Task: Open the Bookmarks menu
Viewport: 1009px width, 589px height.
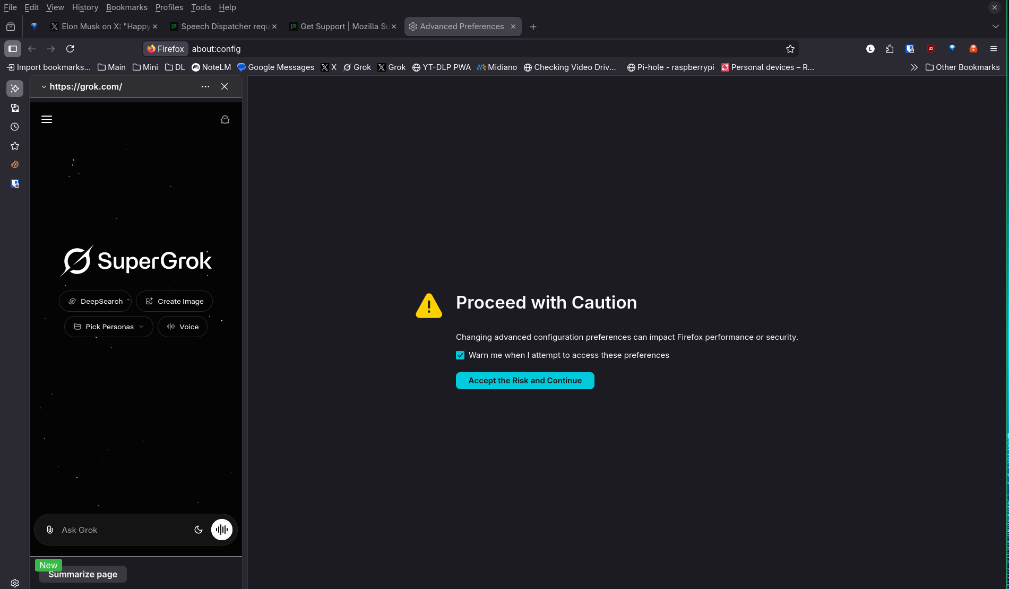Action: pyautogui.click(x=127, y=7)
